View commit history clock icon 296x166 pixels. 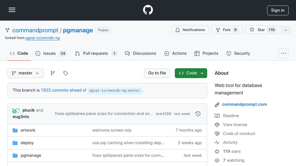tap(198, 114)
